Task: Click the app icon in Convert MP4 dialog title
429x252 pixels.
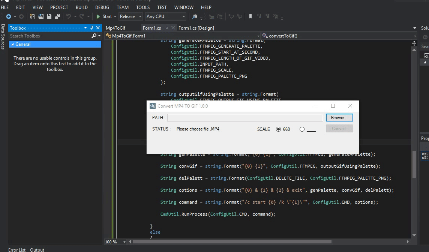Action: point(152,106)
